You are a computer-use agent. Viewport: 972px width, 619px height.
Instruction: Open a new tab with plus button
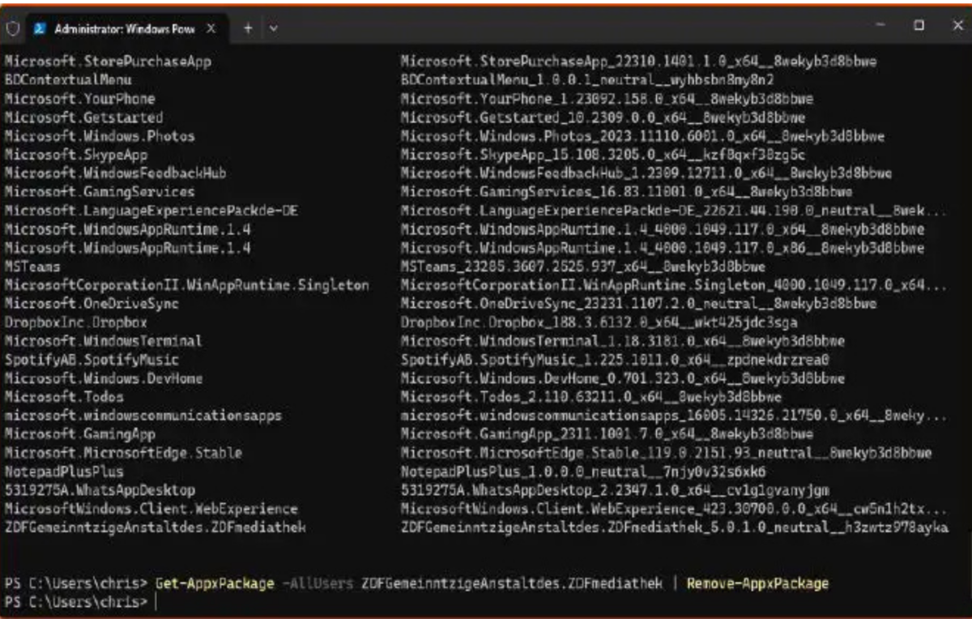point(248,28)
